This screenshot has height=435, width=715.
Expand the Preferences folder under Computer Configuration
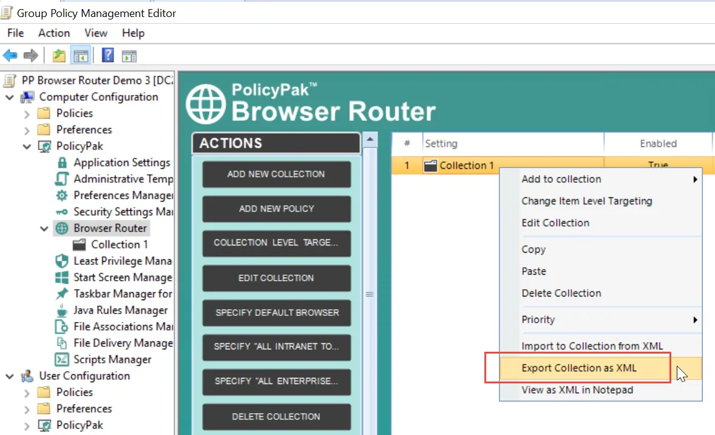click(x=27, y=130)
